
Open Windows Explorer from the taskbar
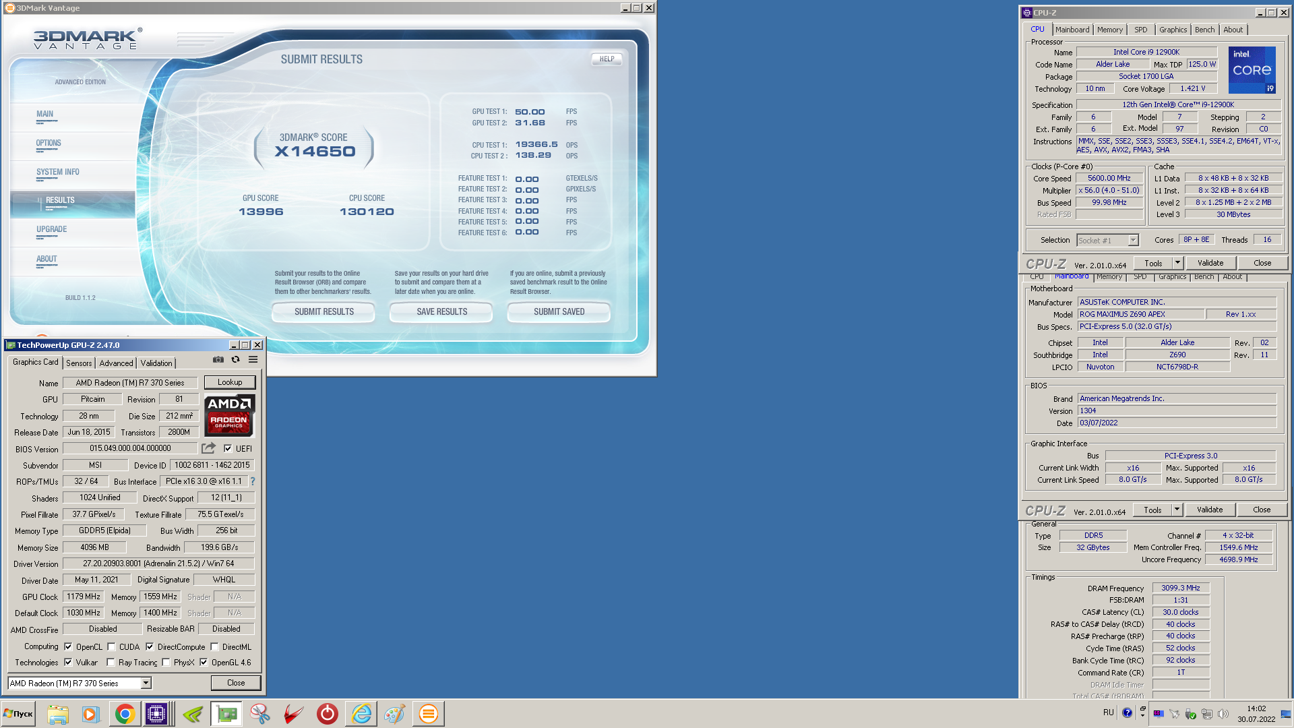58,714
